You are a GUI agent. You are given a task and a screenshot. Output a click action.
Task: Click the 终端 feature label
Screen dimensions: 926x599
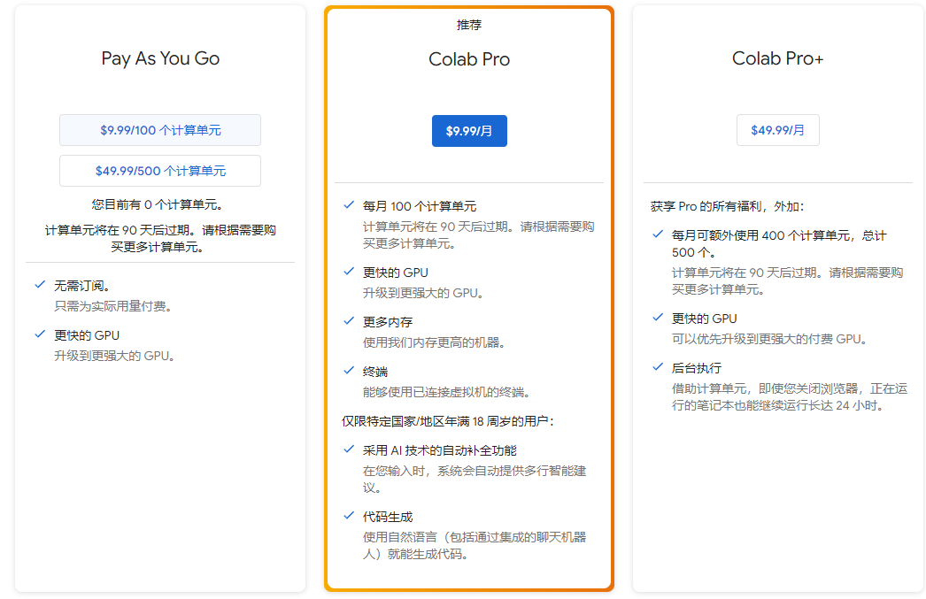click(x=375, y=372)
